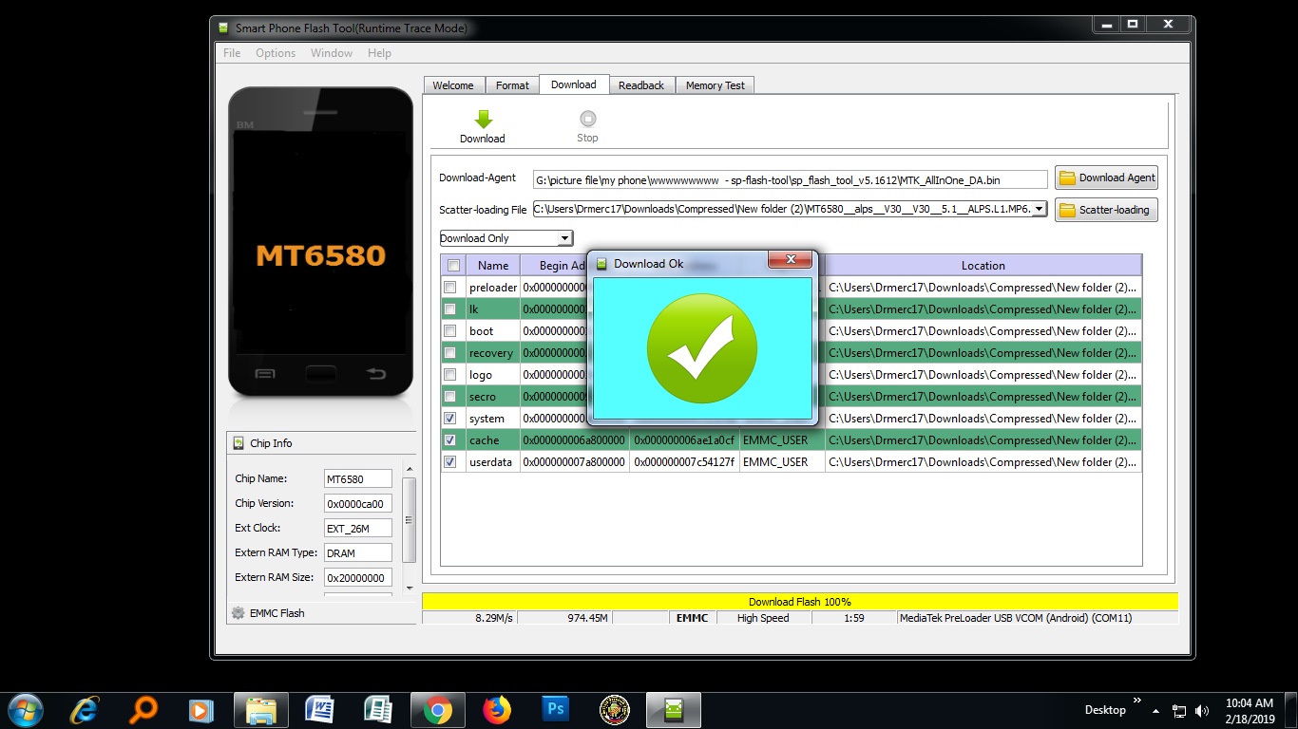Click the Download-Agent path field
The height and width of the screenshot is (729, 1298).
coord(791,178)
